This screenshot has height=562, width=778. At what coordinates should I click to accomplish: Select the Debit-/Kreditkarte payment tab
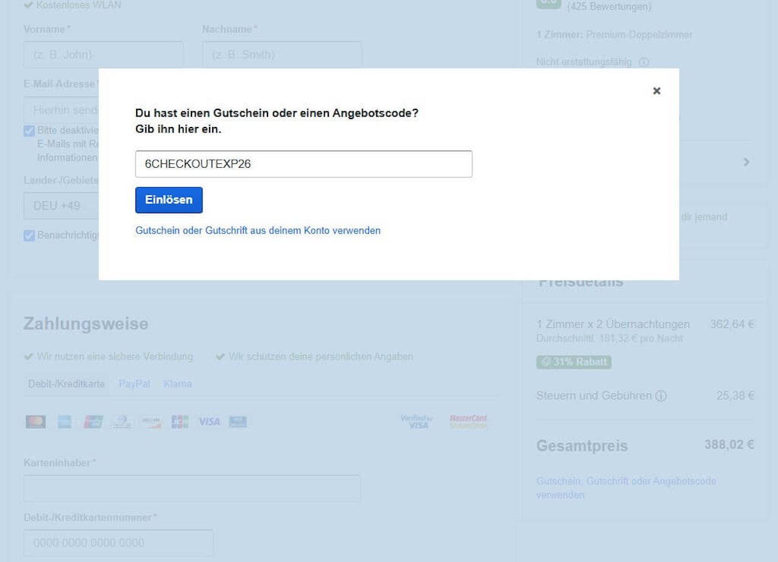[x=66, y=384]
